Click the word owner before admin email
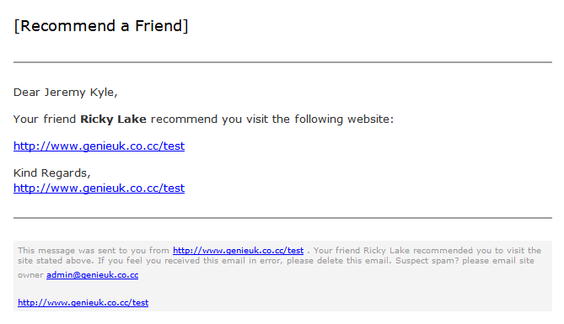The image size is (564, 324). tap(30, 275)
